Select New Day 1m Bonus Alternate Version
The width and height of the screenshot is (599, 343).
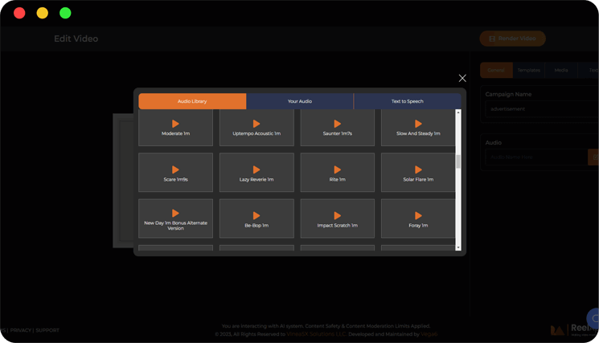[x=175, y=218]
